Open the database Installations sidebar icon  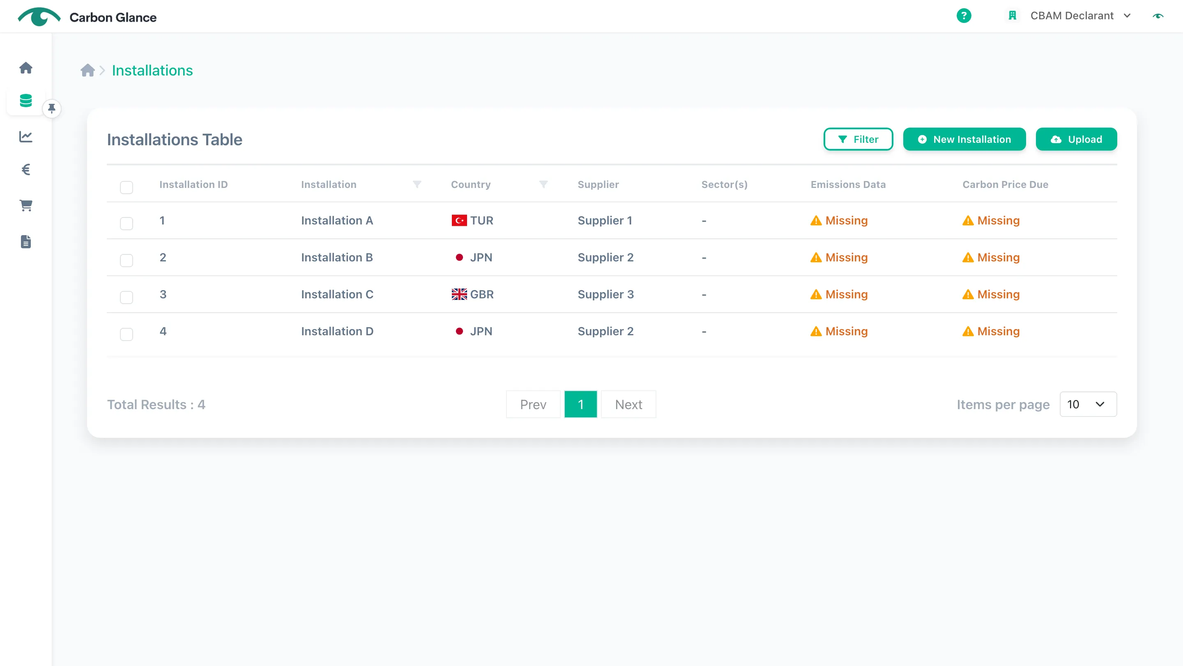coord(26,101)
